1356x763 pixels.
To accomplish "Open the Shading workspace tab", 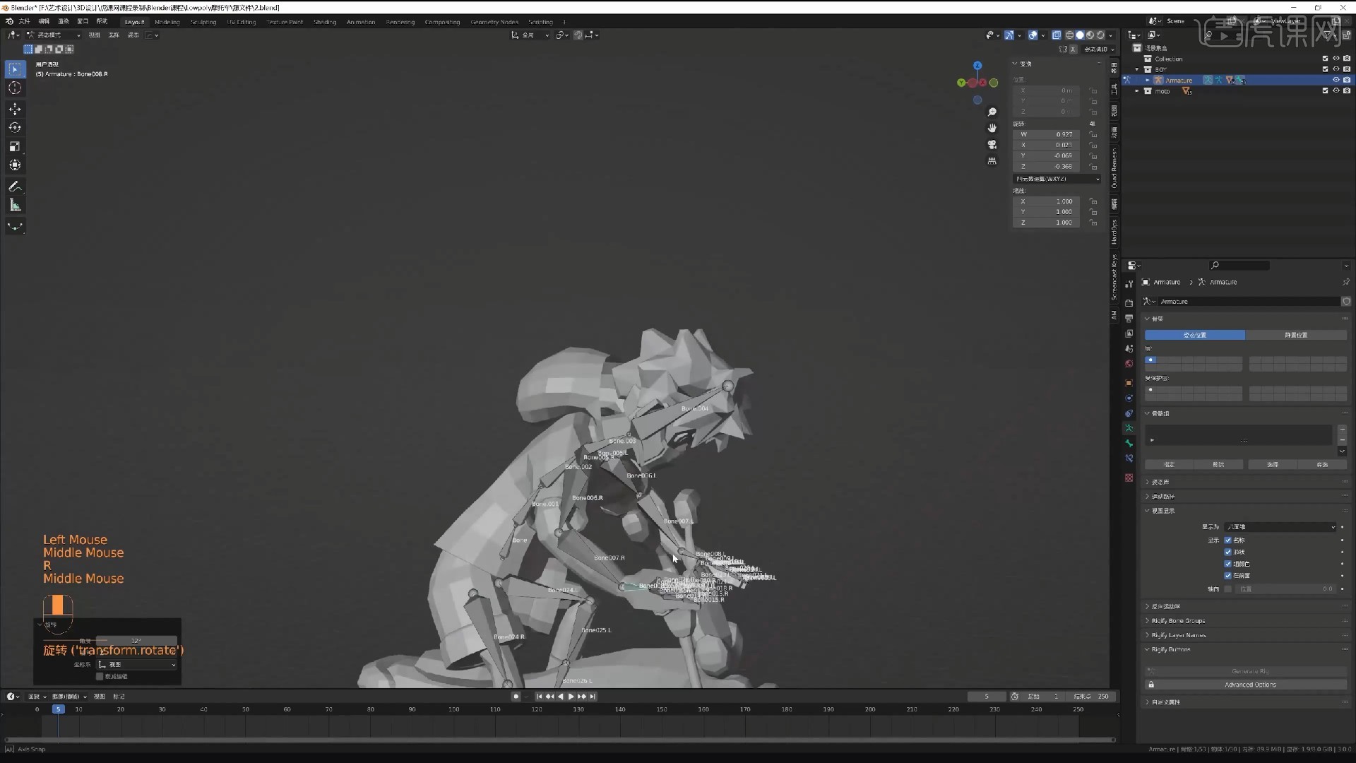I will [x=325, y=22].
